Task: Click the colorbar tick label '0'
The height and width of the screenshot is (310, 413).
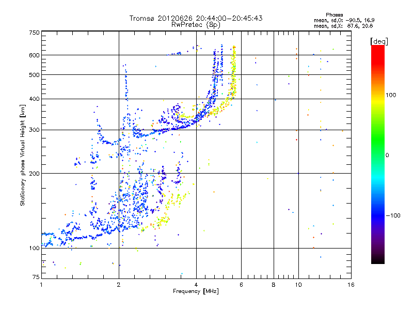Action: point(387,156)
